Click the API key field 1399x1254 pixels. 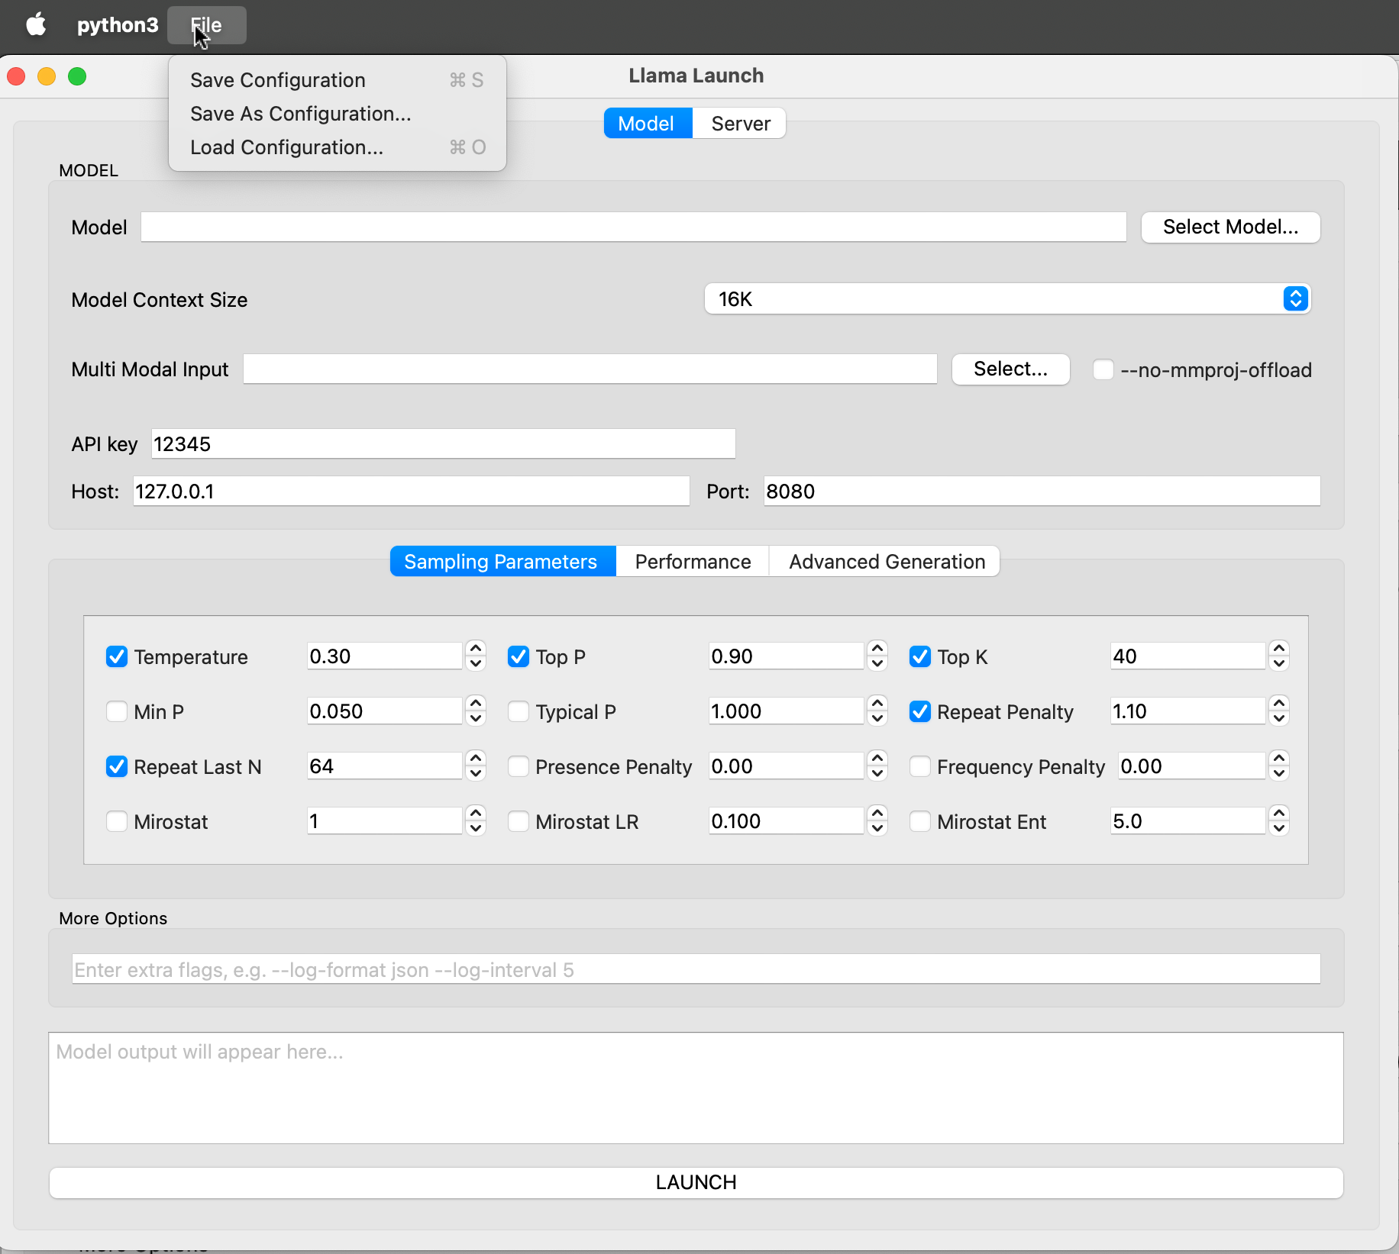click(443, 444)
